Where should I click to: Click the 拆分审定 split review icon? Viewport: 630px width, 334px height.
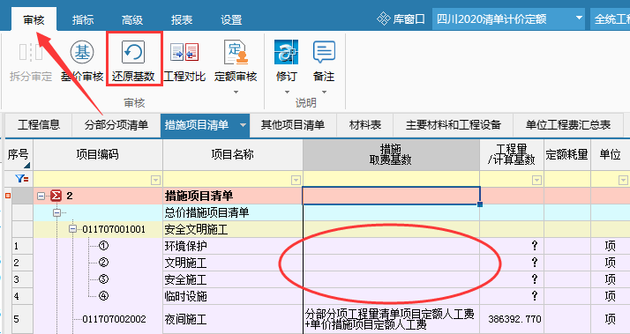(31, 53)
